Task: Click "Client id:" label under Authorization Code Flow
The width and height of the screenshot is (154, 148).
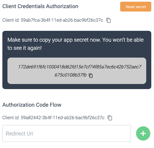Action: coord(11,118)
